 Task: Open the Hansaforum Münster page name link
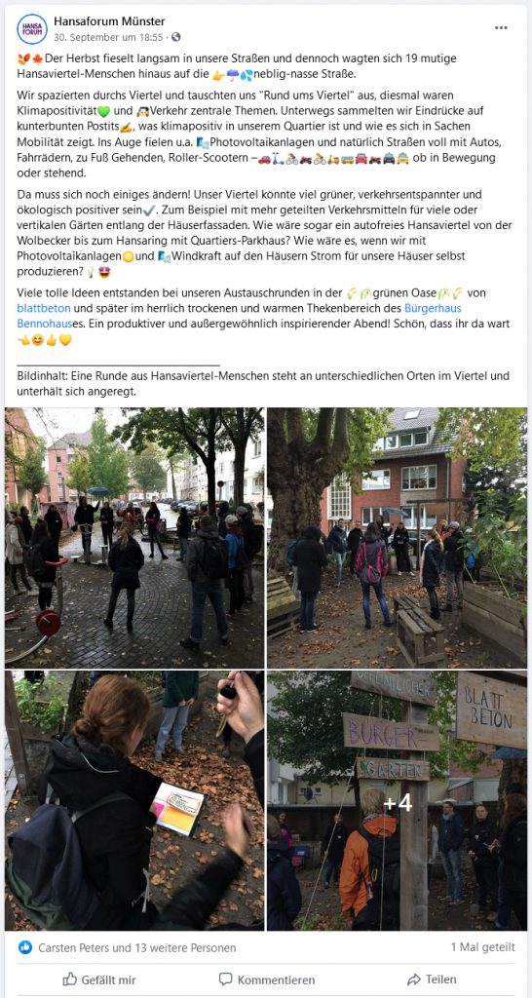[x=109, y=21]
